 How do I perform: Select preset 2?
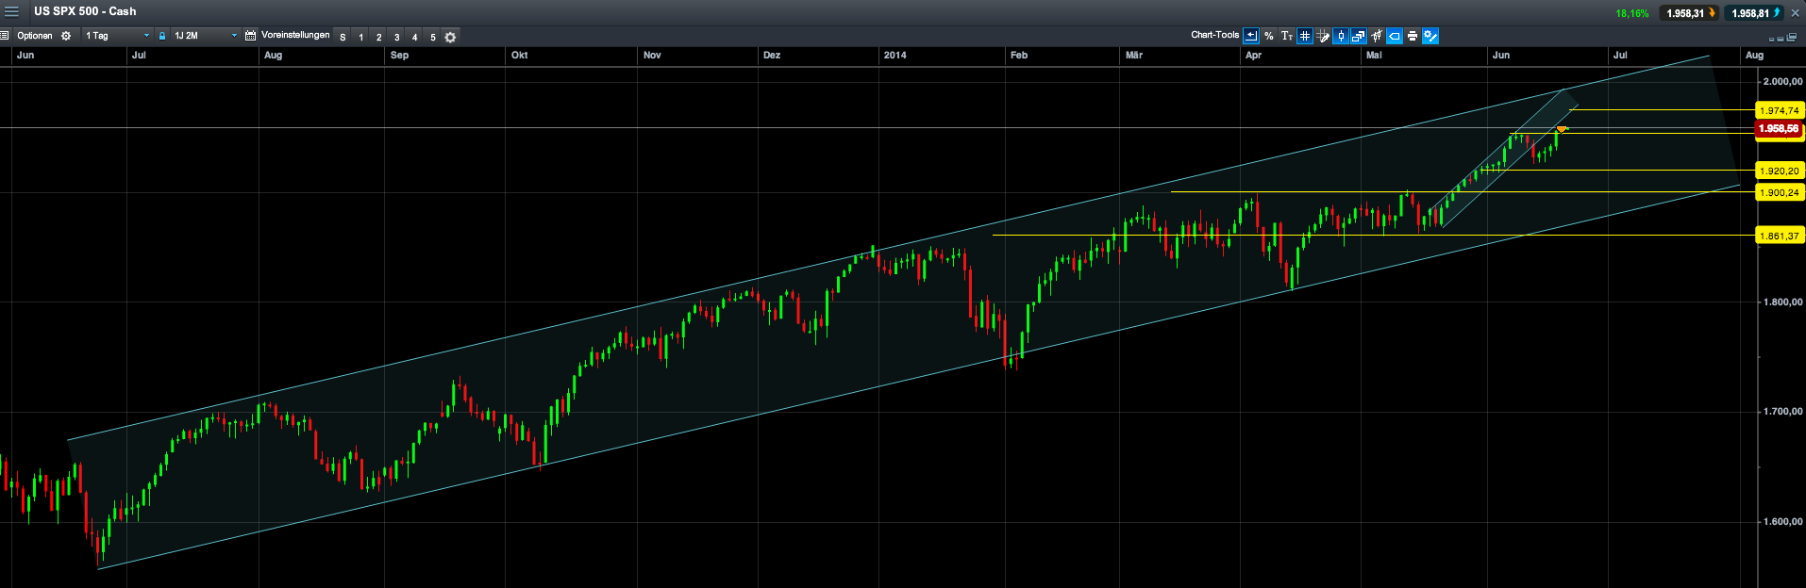[x=378, y=37]
